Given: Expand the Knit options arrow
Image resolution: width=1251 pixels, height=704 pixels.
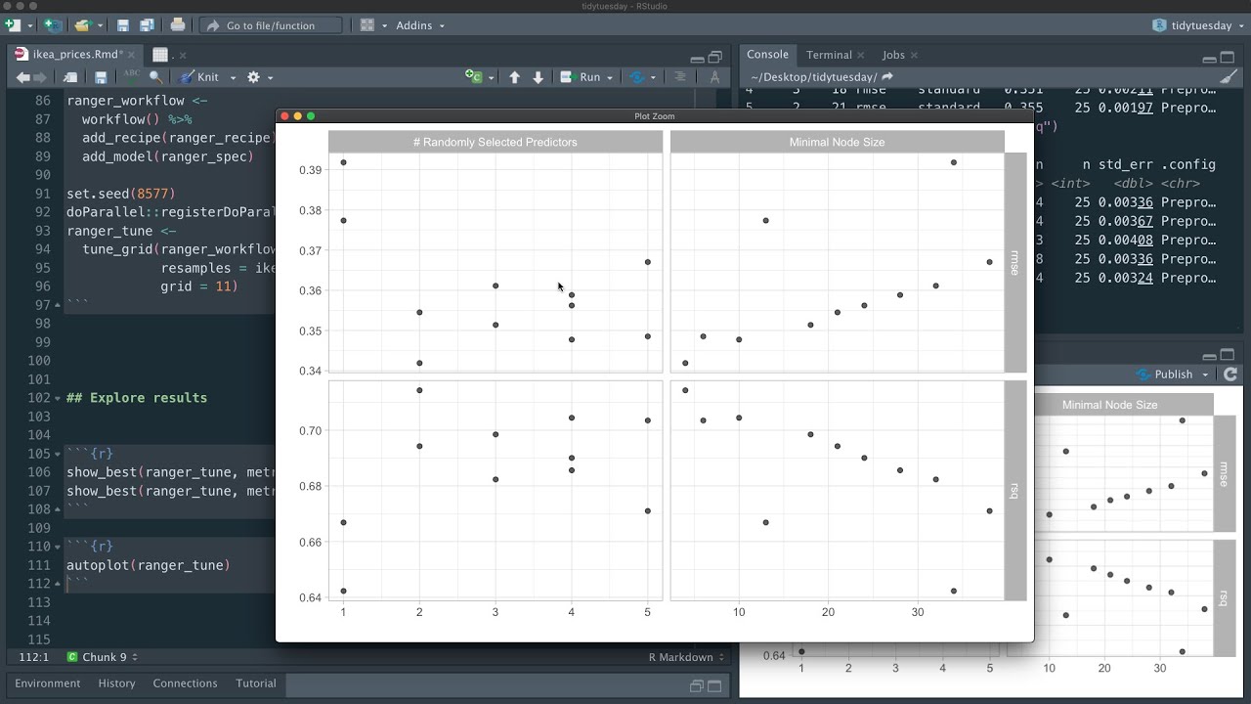Looking at the screenshot, I should tap(232, 78).
